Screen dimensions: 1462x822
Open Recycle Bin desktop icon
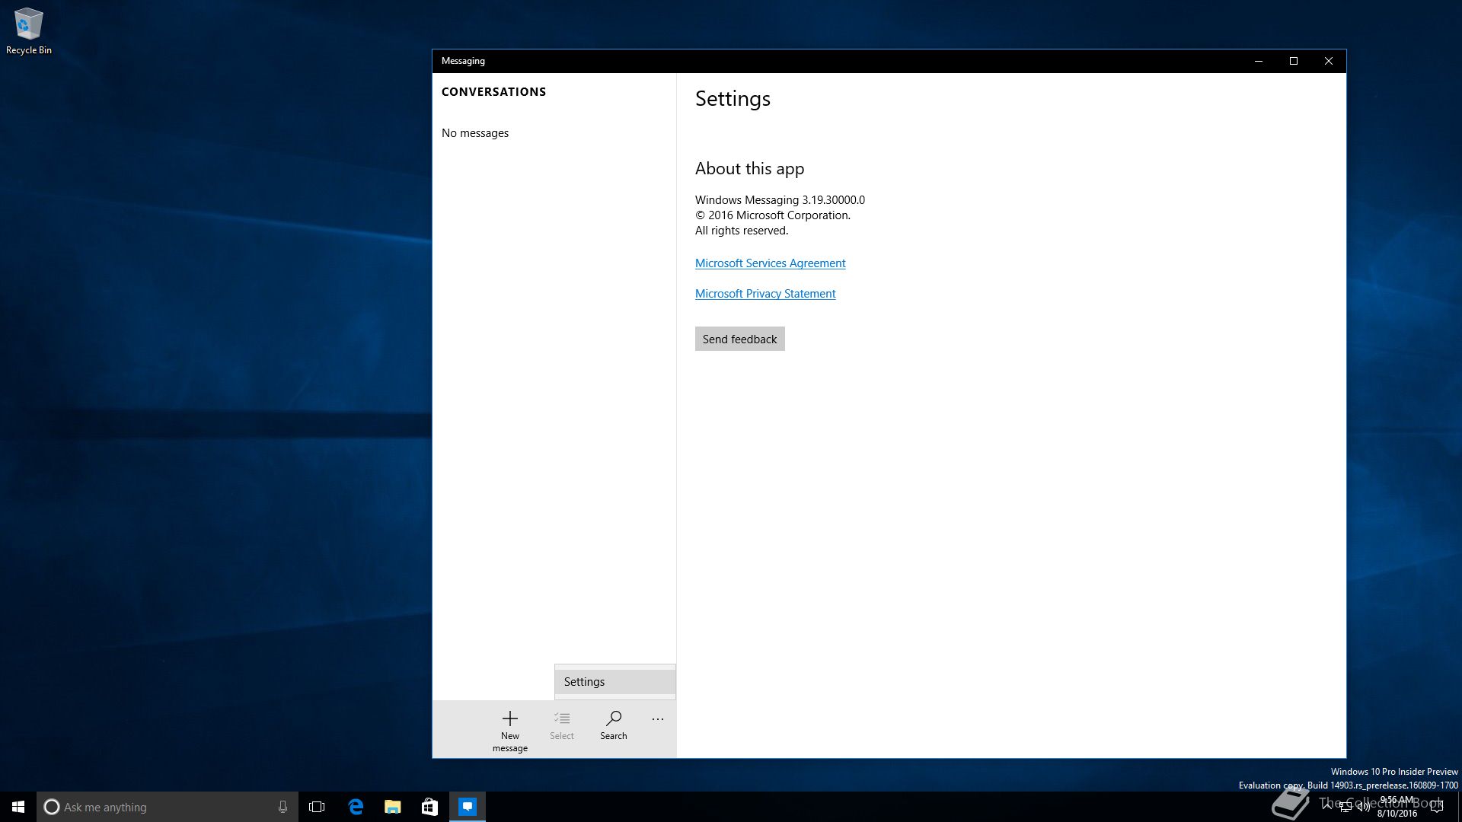pos(28,30)
